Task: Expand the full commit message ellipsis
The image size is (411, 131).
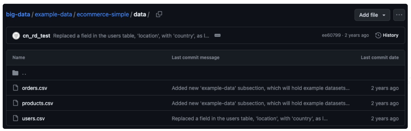Action: pyautogui.click(x=217, y=35)
